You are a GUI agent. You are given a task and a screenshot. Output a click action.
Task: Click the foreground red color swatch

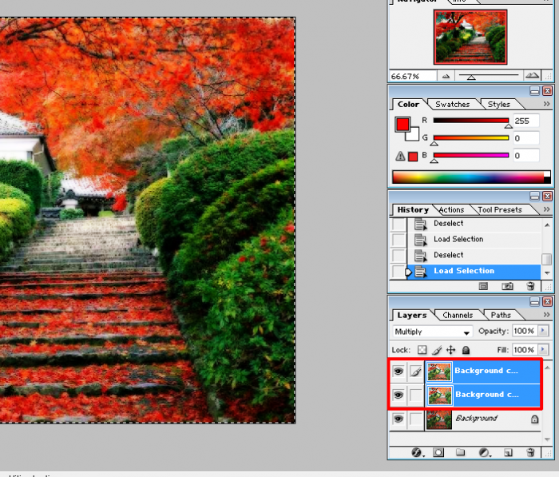coord(402,124)
